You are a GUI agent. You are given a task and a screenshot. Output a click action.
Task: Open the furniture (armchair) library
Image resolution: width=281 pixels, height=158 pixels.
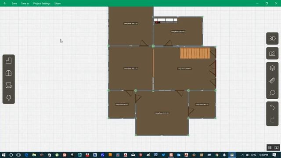[x=9, y=85]
